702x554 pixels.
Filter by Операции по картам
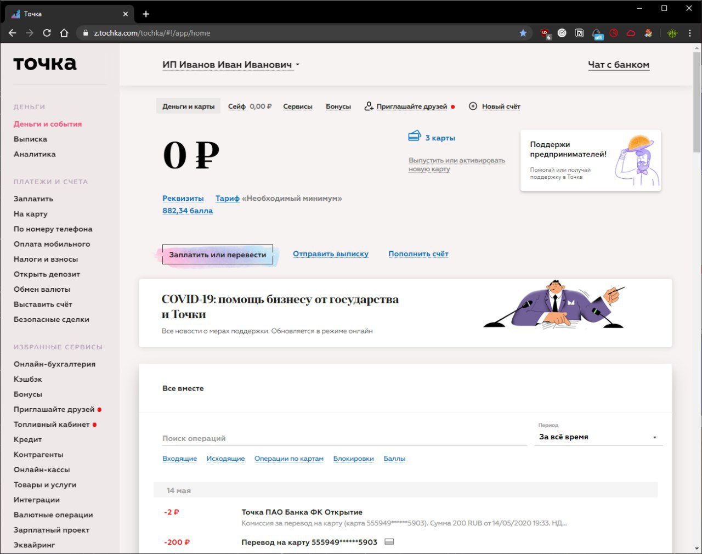(x=289, y=459)
